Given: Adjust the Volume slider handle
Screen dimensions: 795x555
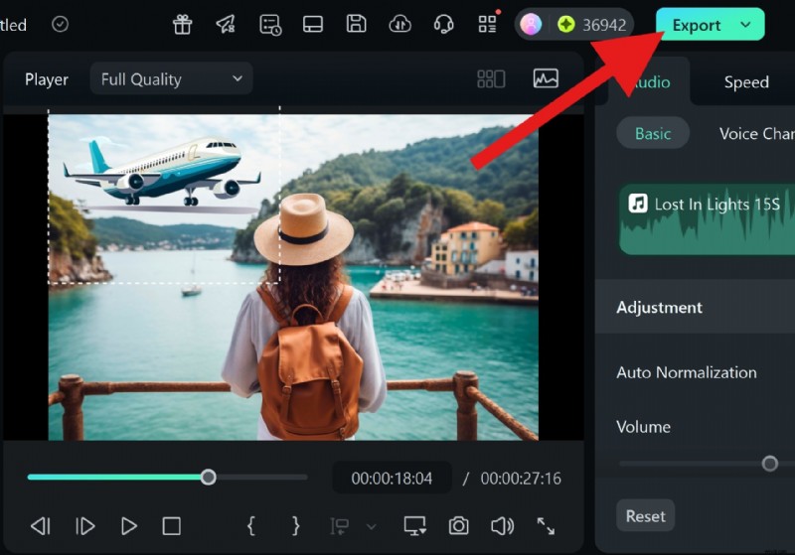Looking at the screenshot, I should pos(769,464).
